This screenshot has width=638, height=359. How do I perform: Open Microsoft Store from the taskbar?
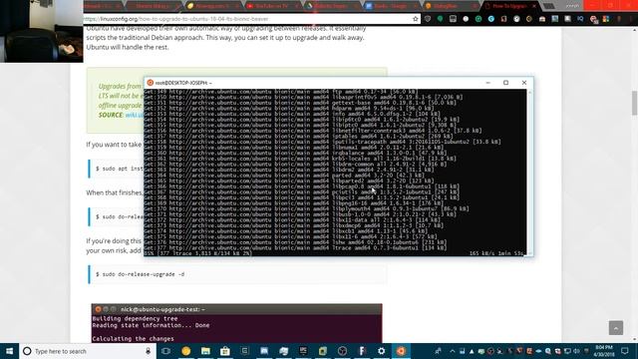tap(225, 351)
